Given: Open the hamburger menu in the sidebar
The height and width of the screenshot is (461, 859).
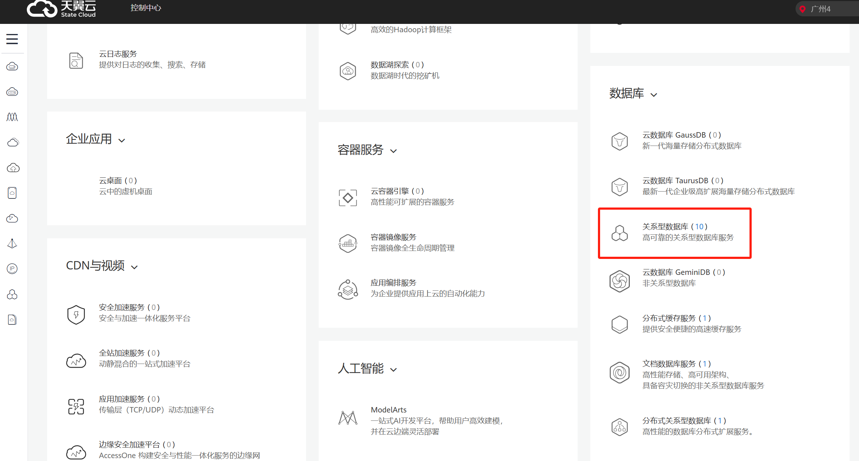Looking at the screenshot, I should pyautogui.click(x=12, y=39).
